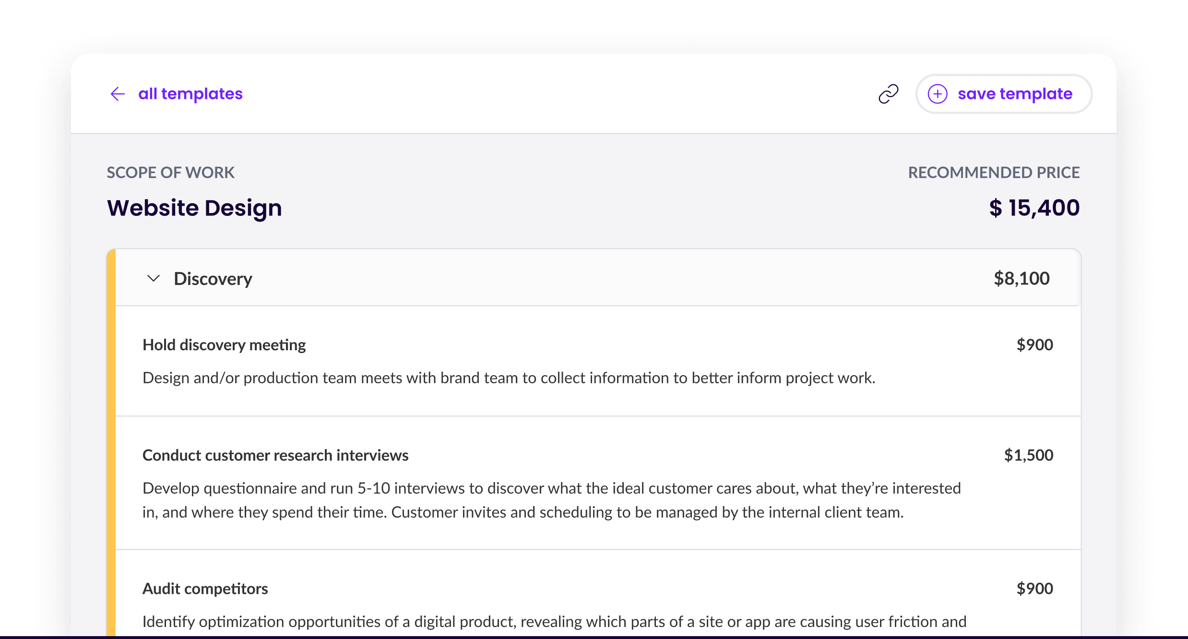Click the $1,500 interview price

pyautogui.click(x=1028, y=455)
